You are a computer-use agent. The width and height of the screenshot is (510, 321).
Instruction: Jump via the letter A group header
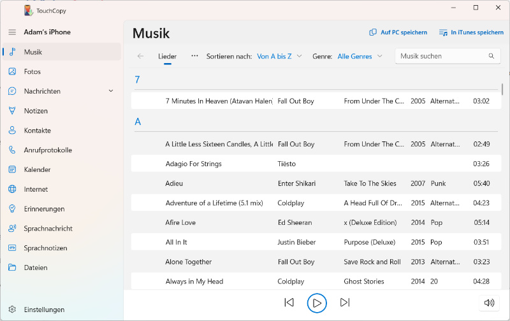pos(138,122)
